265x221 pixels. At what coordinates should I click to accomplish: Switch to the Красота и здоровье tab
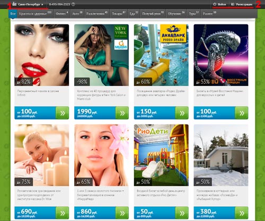(x=35, y=14)
